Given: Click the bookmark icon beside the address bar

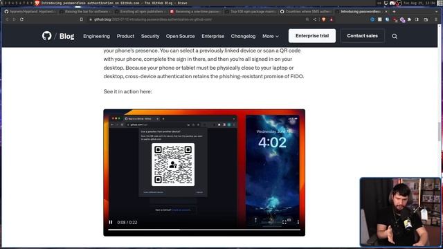Looking at the screenshot, I should (x=82, y=19).
